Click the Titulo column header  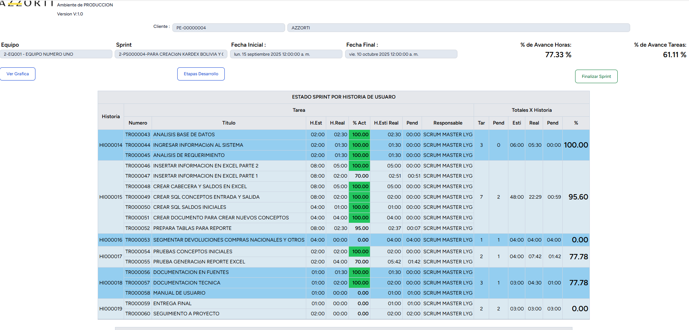[229, 123]
